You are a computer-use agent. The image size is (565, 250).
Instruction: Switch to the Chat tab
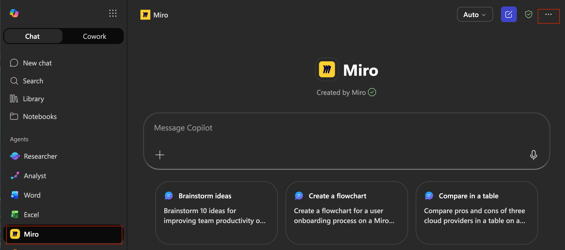pyautogui.click(x=33, y=36)
